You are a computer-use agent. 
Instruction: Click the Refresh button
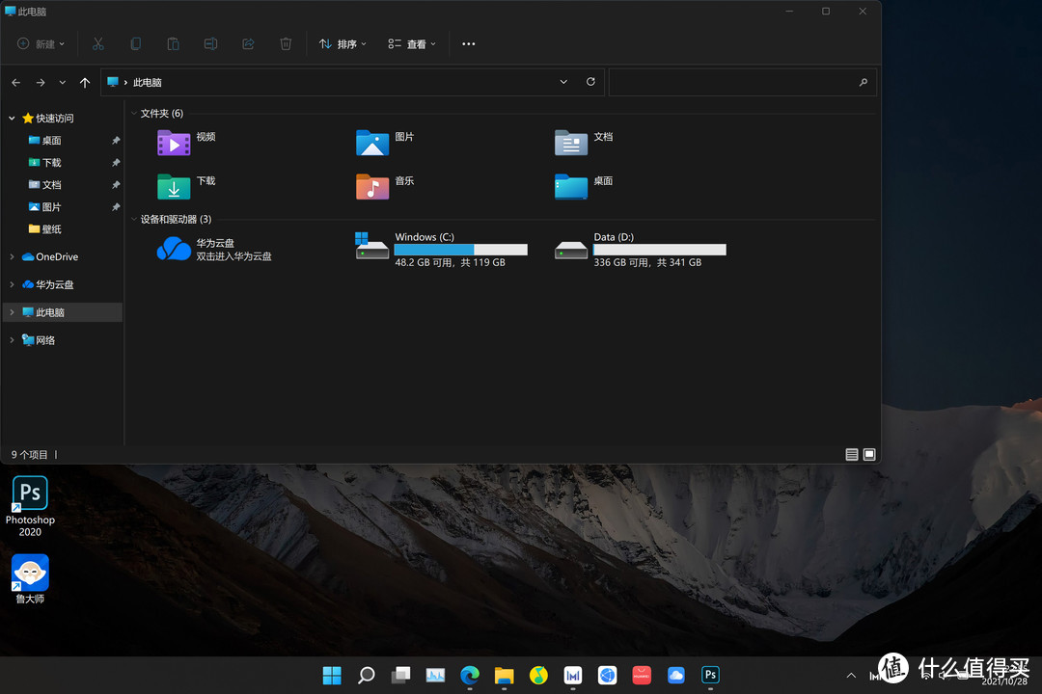point(590,82)
